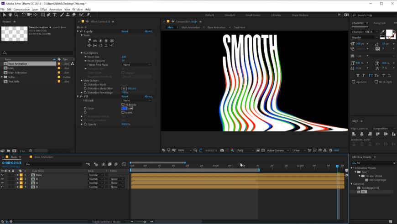Choose the Liquify Warp tool icon
This screenshot has width=397, height=224.
pyautogui.click(x=89, y=41)
